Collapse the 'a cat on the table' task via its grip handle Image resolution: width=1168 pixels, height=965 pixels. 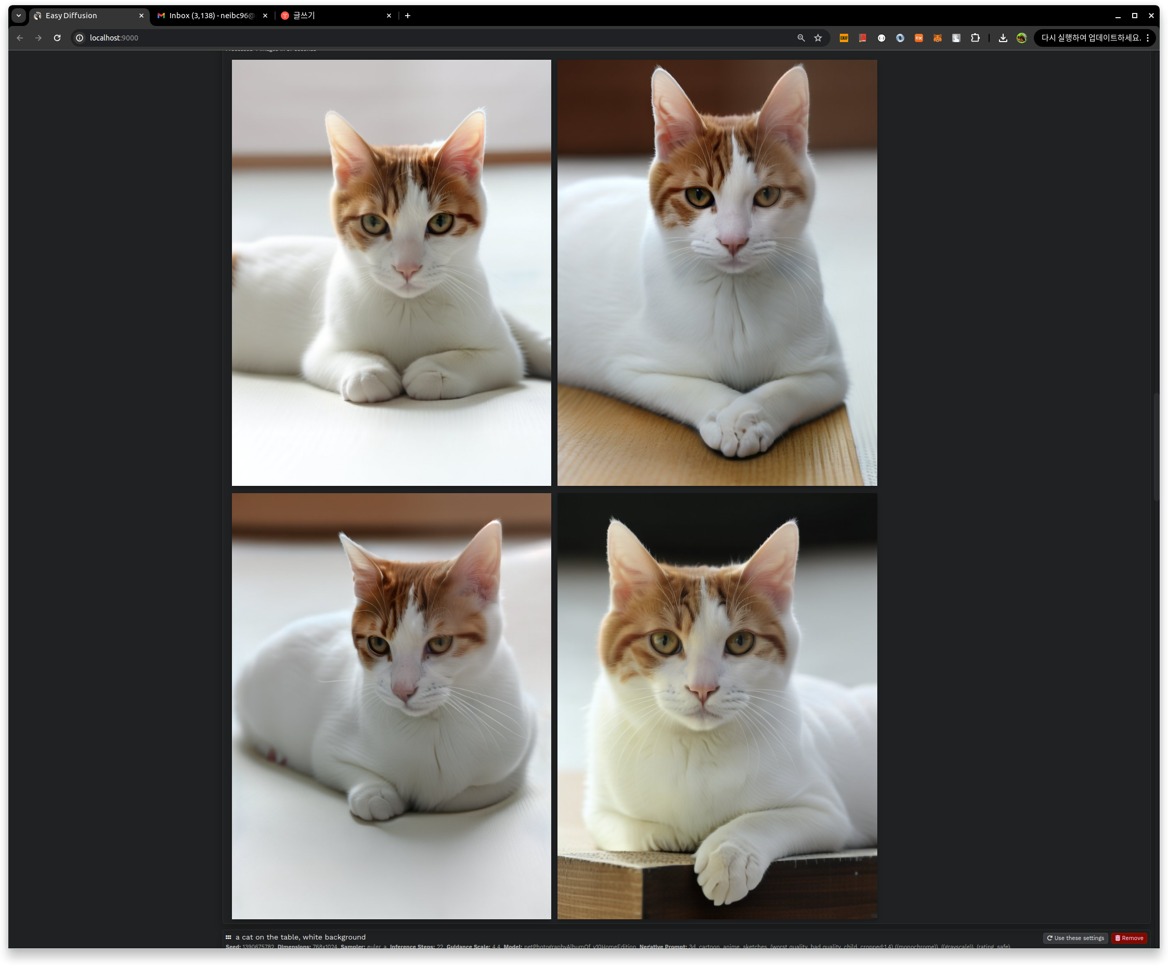(x=228, y=937)
